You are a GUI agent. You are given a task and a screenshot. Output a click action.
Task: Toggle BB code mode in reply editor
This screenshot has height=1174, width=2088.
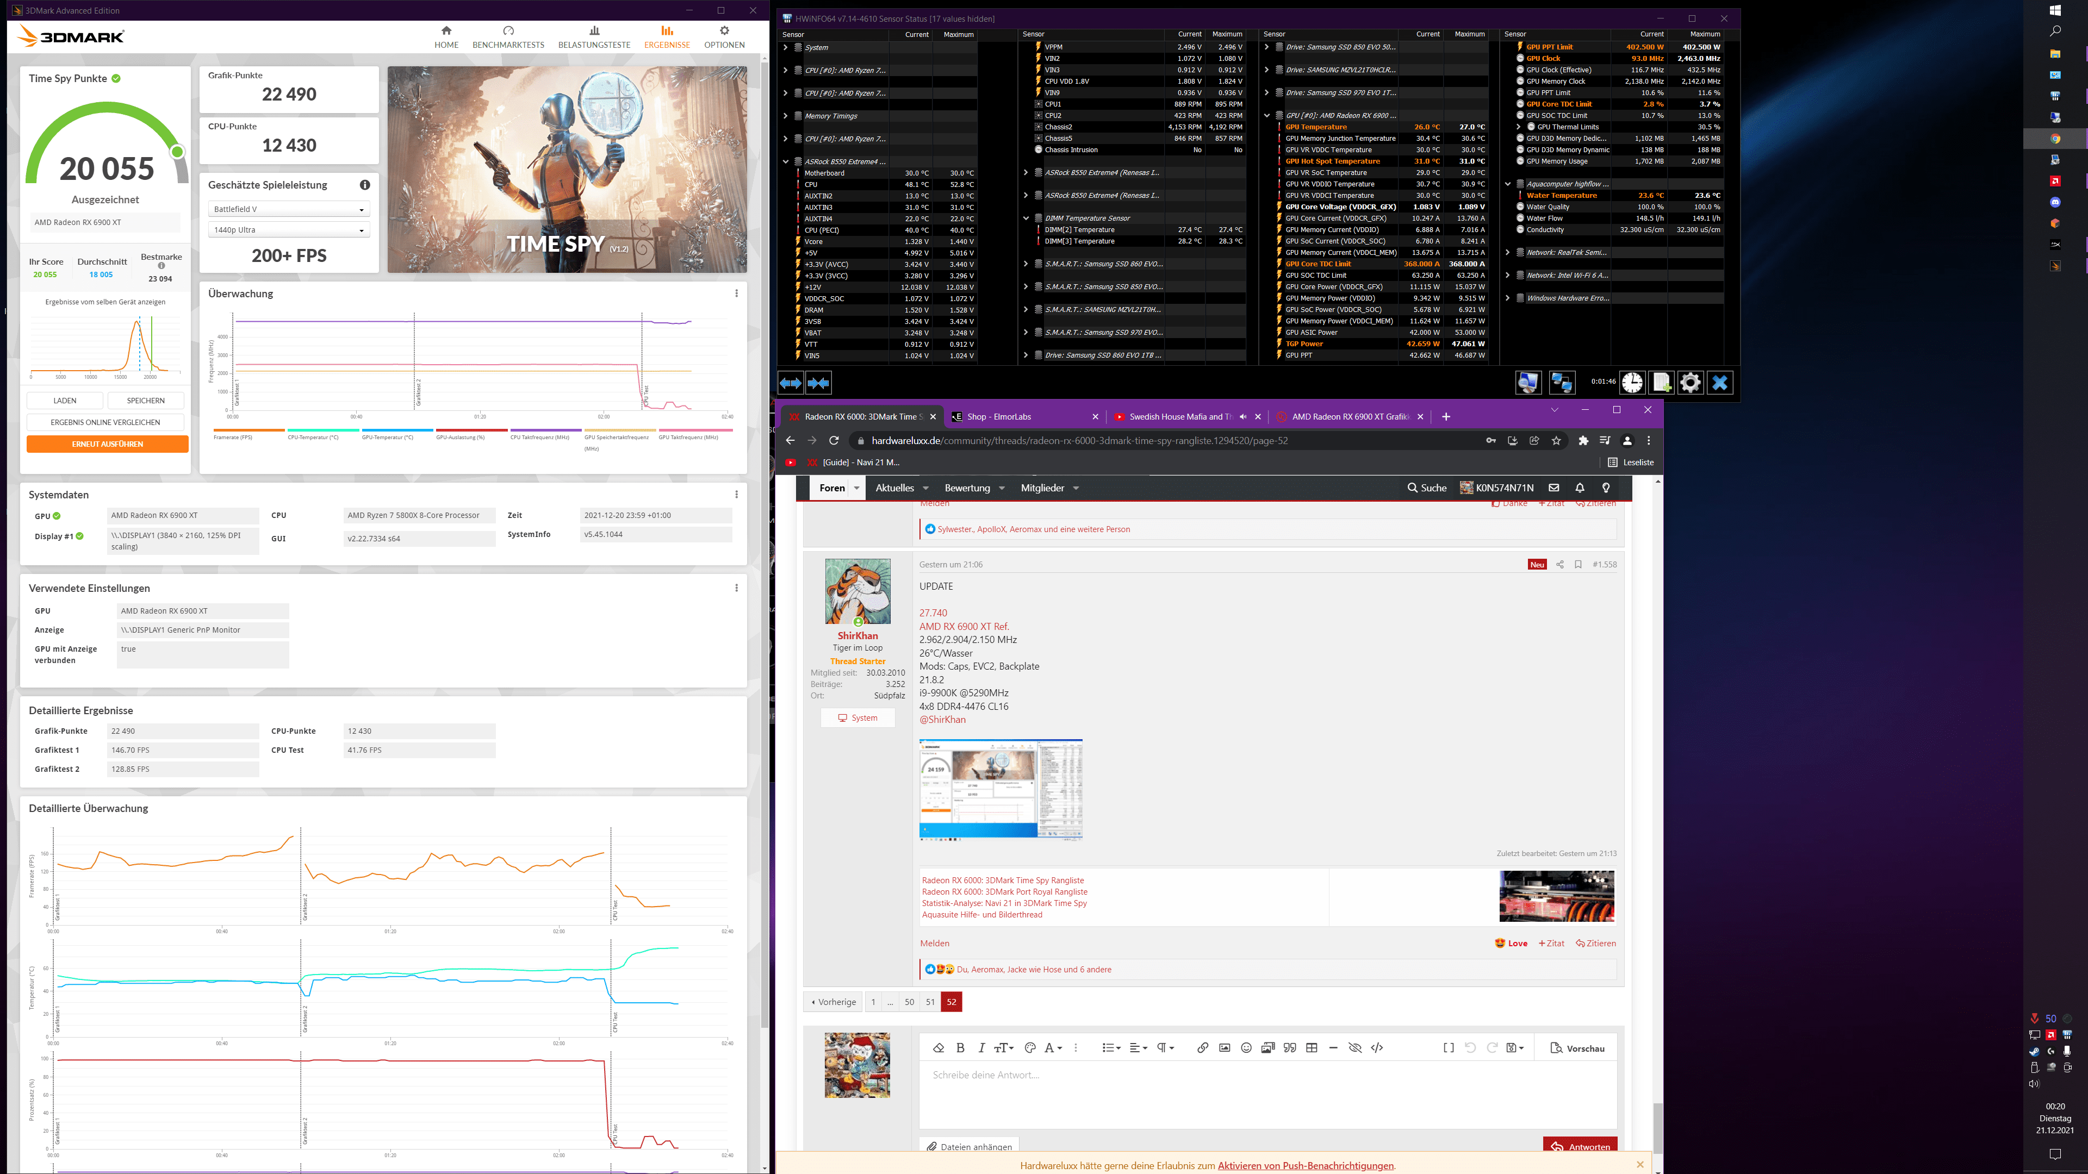tap(1449, 1047)
